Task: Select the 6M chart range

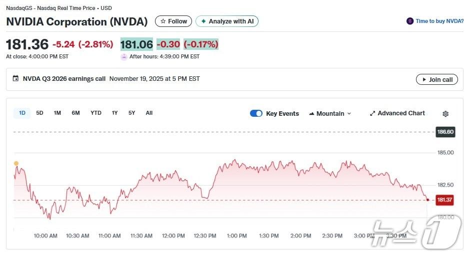Action: [75, 113]
